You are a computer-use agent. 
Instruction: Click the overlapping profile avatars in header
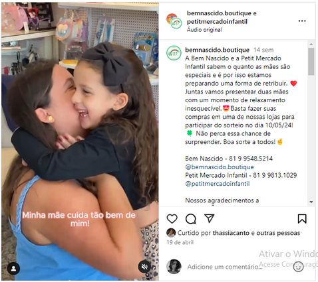[174, 21]
